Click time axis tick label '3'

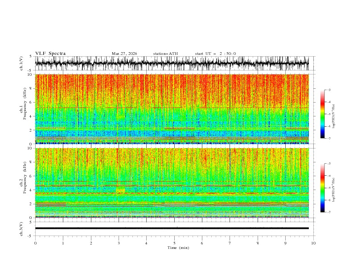pyautogui.click(x=119, y=243)
